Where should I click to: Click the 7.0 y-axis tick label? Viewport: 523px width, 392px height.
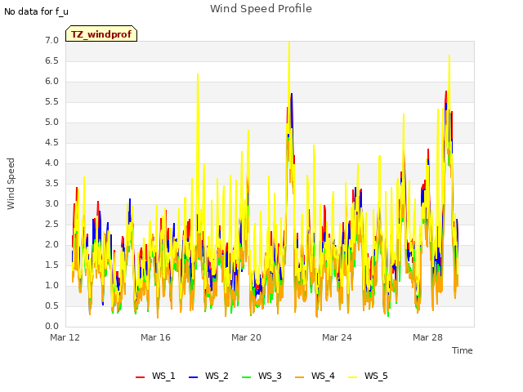(51, 41)
